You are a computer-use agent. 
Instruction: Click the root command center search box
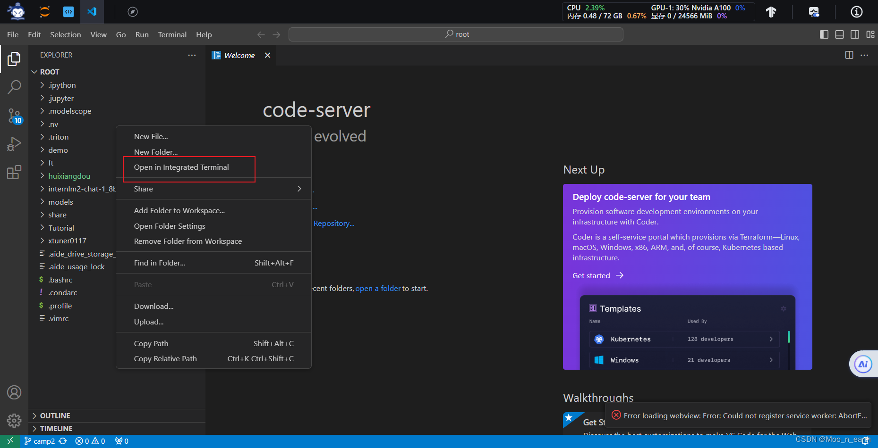coord(456,34)
